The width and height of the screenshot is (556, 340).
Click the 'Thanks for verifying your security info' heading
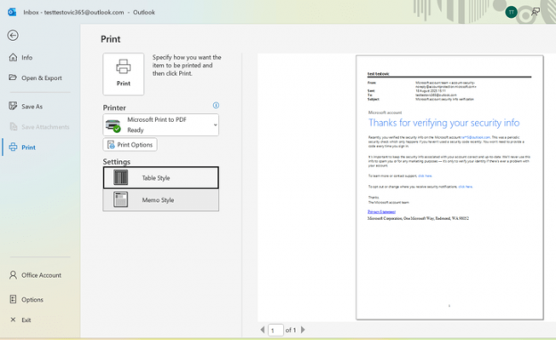coord(444,123)
